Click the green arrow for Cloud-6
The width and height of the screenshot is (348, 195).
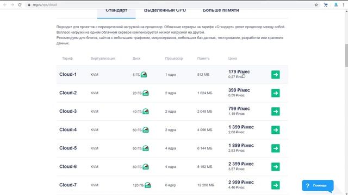coord(276,167)
